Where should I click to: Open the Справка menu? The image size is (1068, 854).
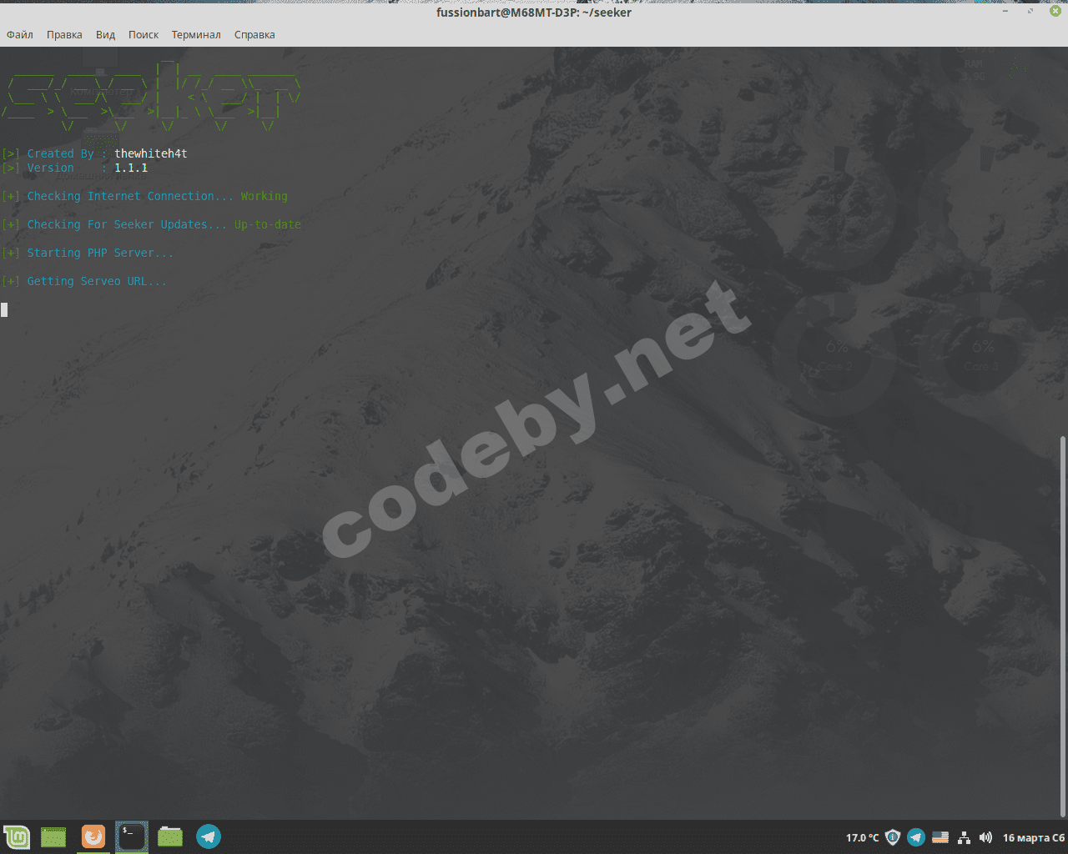tap(254, 35)
